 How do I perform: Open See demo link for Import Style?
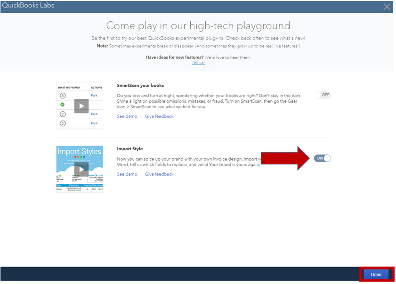pos(127,174)
